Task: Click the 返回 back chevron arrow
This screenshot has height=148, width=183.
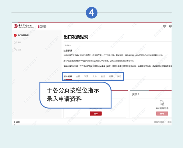Action: tap(14, 122)
